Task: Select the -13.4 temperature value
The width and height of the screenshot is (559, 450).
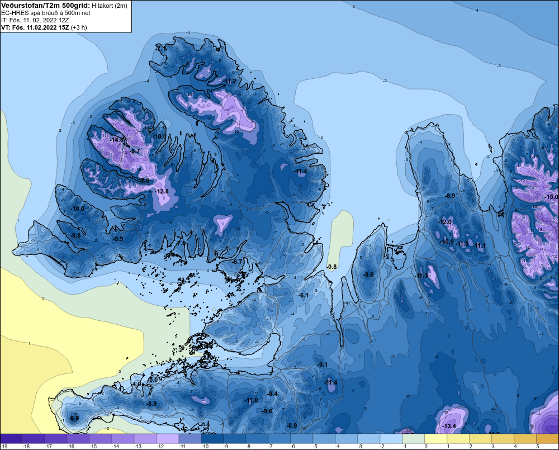Action: pyautogui.click(x=449, y=427)
